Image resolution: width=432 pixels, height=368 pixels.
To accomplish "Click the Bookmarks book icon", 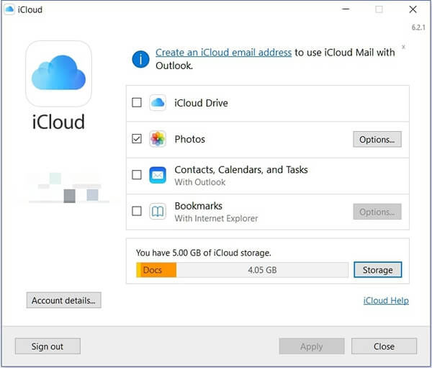I will [158, 212].
